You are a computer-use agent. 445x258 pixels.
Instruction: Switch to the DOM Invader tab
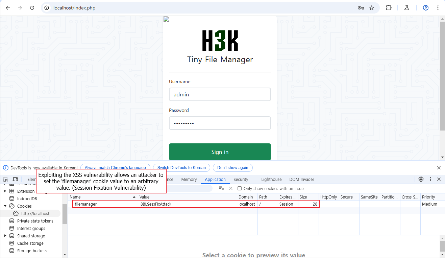coord(302,180)
